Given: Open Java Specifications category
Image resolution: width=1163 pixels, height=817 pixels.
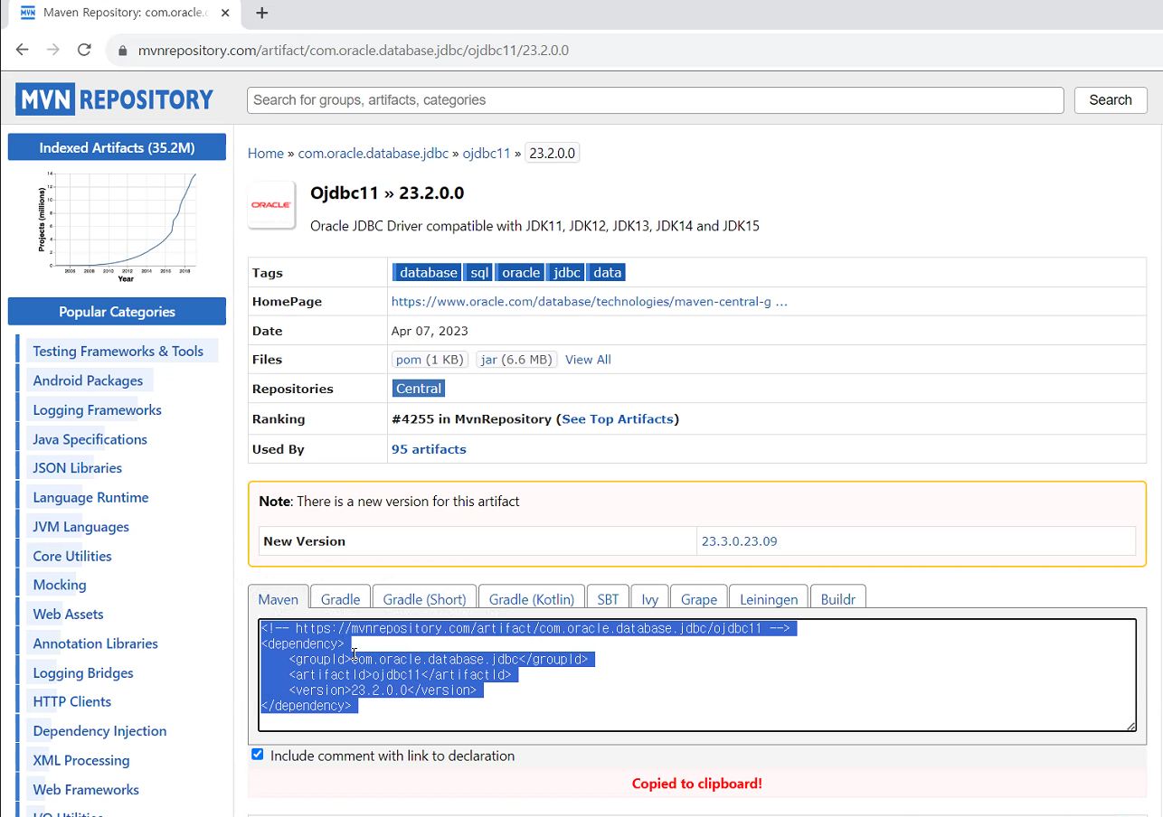Looking at the screenshot, I should click(x=90, y=439).
